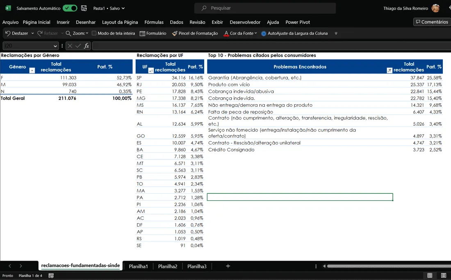Enable Modo de tela inteira checkbox

pos(94,33)
